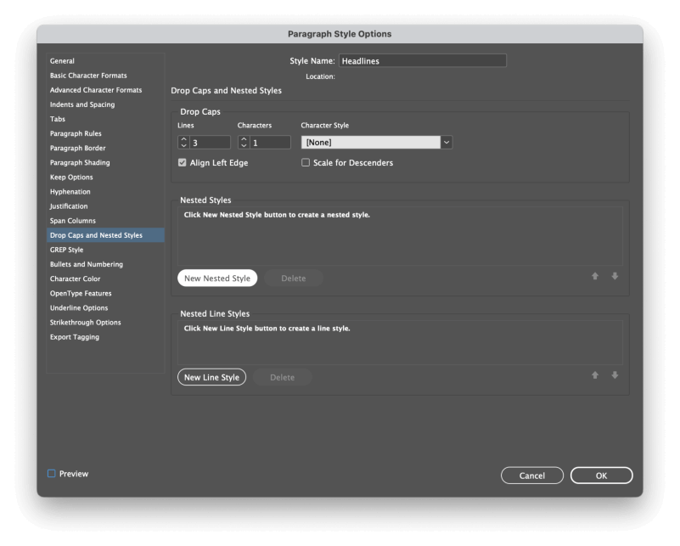Go to Bullets and Numbering
Image resolution: width=680 pixels, height=546 pixels.
pos(105,264)
